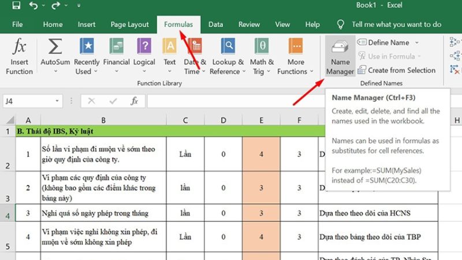Image resolution: width=462 pixels, height=260 pixels.
Task: Click the fx icon beside formula bar
Action: coord(135,101)
